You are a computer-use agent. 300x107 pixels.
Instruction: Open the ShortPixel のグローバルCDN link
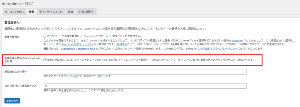pos(77,44)
